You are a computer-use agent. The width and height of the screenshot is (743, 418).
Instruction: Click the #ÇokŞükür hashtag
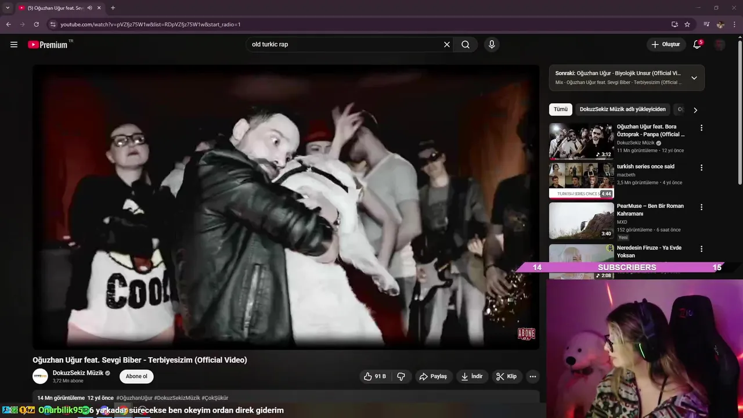pos(215,398)
